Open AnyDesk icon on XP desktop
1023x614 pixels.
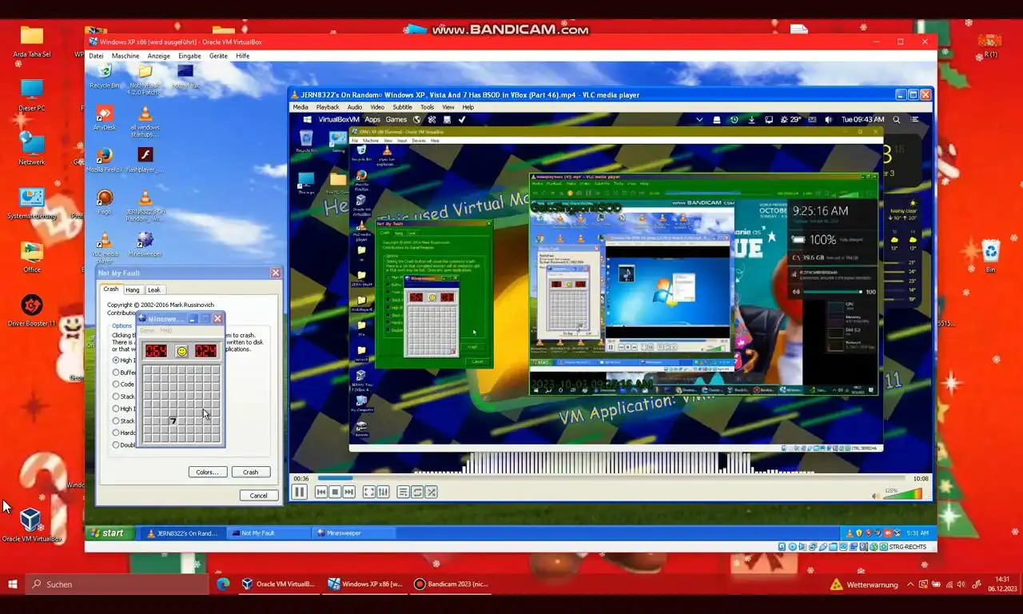(x=105, y=118)
